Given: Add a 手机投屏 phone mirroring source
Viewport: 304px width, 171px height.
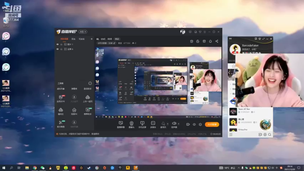Looking at the screenshot, I should [142, 125].
